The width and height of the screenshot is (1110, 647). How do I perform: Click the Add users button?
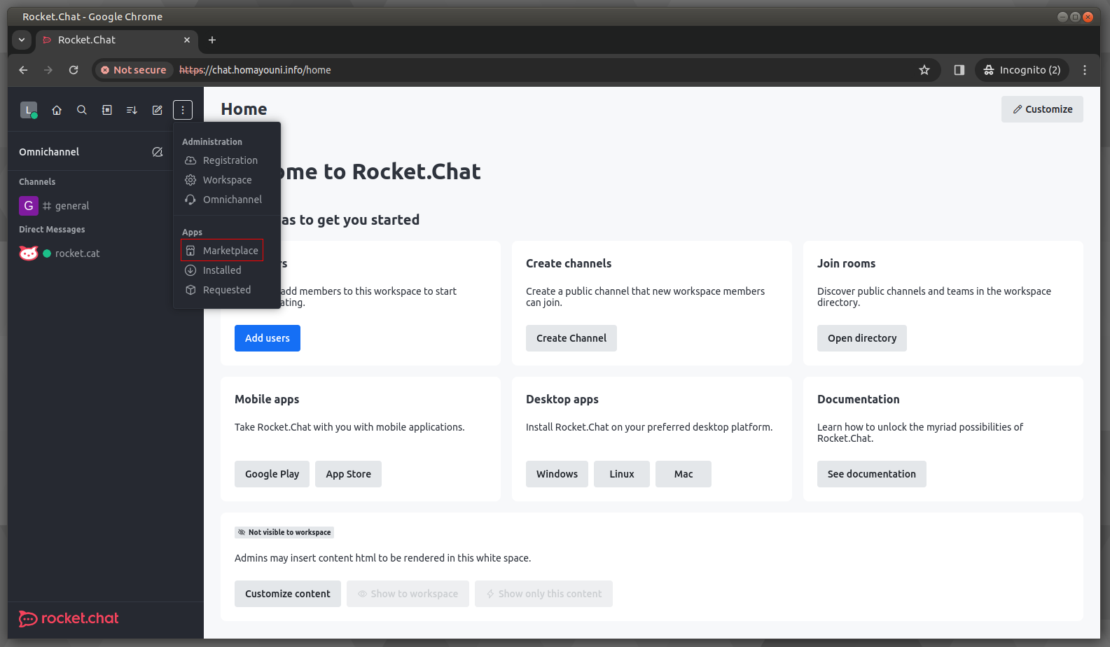coord(268,338)
